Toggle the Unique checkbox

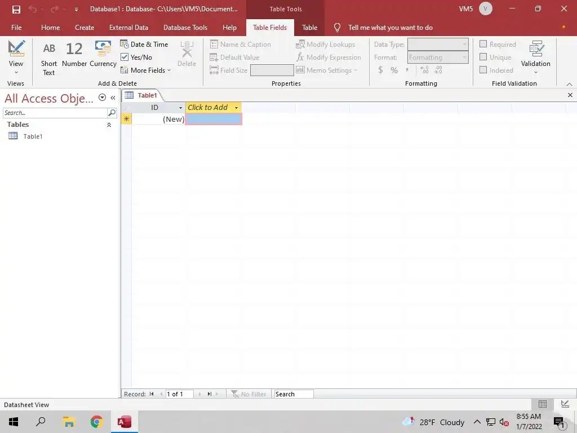(483, 57)
